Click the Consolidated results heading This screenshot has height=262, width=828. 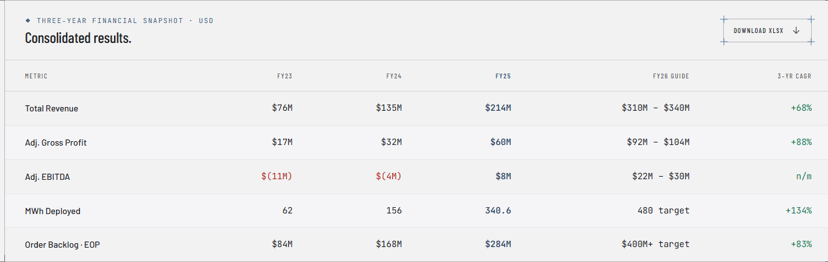point(78,38)
